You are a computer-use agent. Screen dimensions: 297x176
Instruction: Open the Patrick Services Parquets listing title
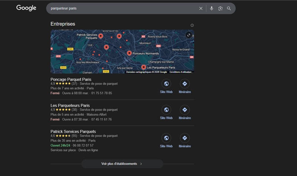tap(73, 132)
